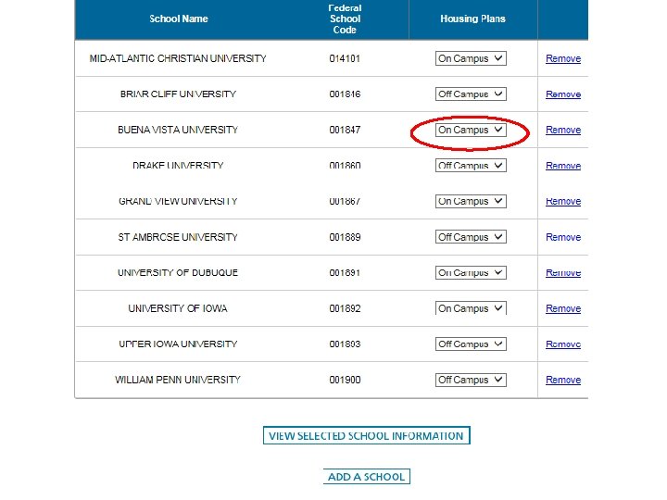The width and height of the screenshot is (667, 500).
Task: Select the Buena Vista University name
Action: [x=178, y=131]
